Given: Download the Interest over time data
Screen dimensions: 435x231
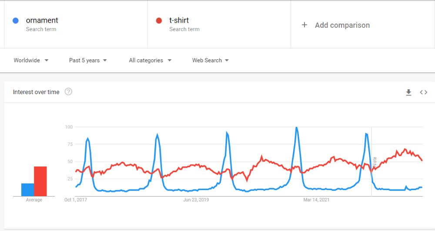Looking at the screenshot, I should click(408, 92).
